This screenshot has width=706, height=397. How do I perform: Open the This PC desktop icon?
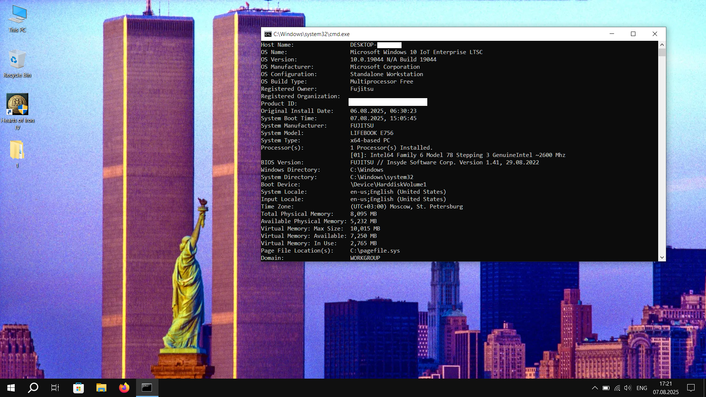(17, 18)
